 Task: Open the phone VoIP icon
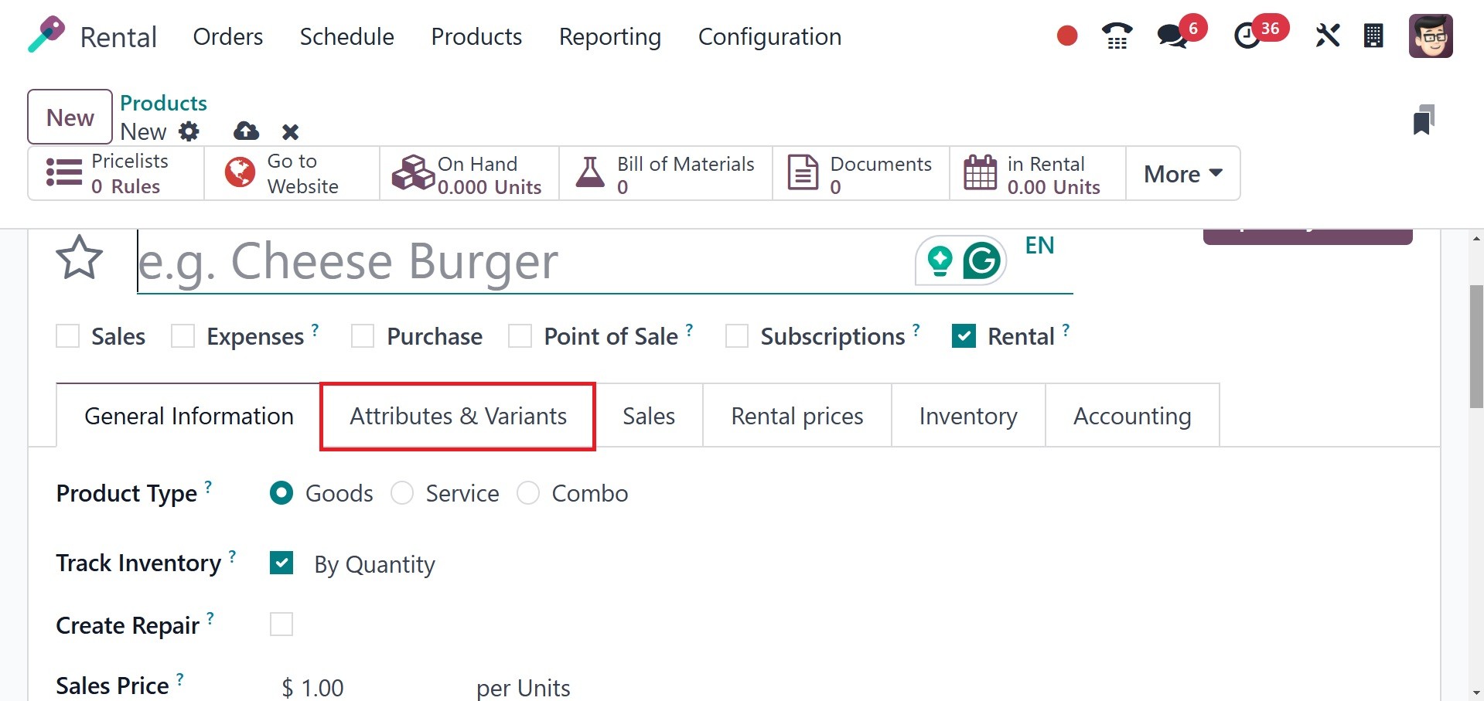pyautogui.click(x=1117, y=36)
